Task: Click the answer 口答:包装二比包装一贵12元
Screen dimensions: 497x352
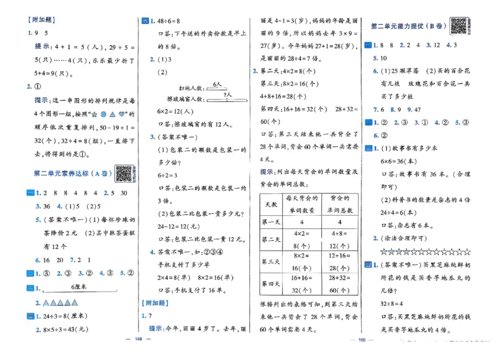Action: (x=203, y=239)
